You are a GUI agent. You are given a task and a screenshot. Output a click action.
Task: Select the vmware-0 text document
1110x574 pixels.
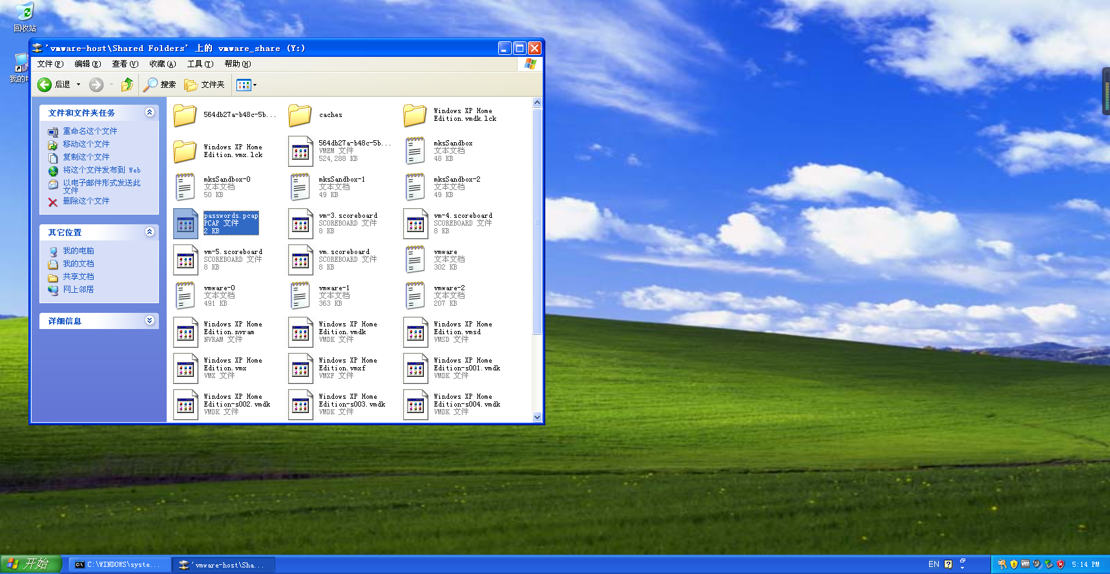(204, 296)
